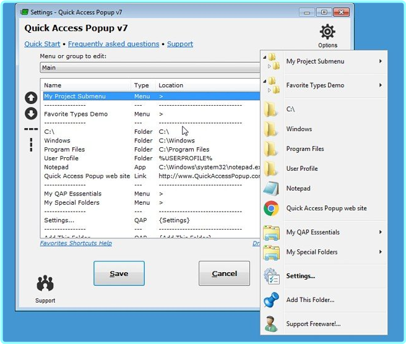Click the move up arrow icon
The width and height of the screenshot is (406, 344).
(31, 98)
